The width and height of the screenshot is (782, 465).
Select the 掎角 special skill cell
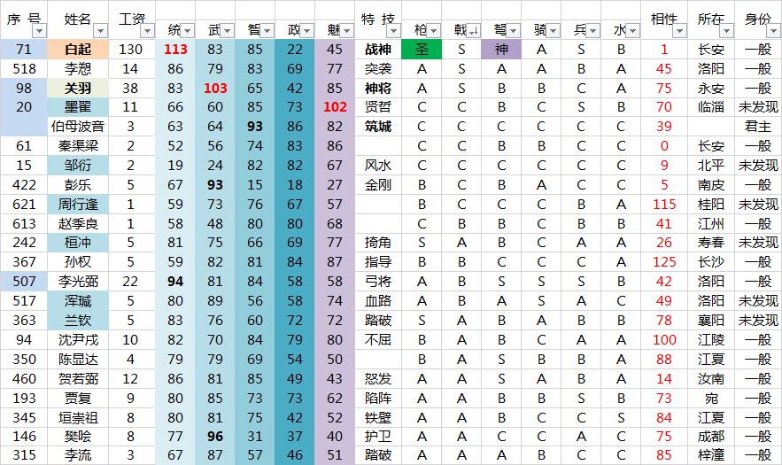(378, 243)
